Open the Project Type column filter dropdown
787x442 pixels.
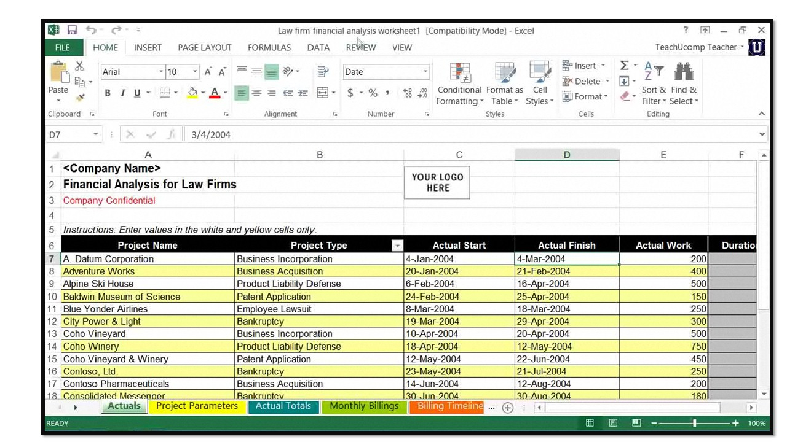(397, 246)
